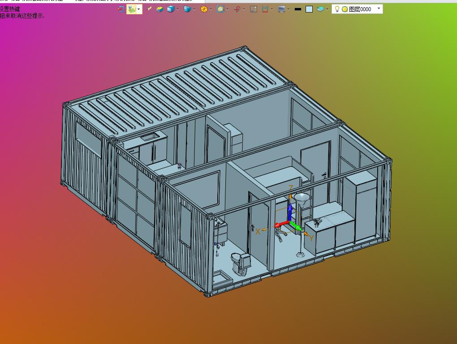The height and width of the screenshot is (344, 457).
Task: Open the view orientation dropdown arrow
Action: point(194,9)
